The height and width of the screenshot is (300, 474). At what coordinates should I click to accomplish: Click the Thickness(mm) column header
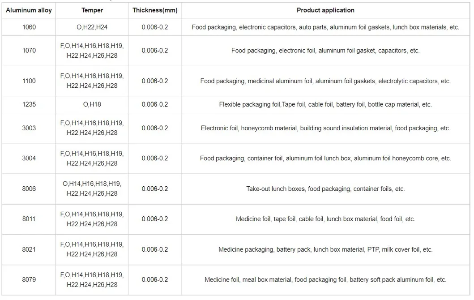(154, 10)
